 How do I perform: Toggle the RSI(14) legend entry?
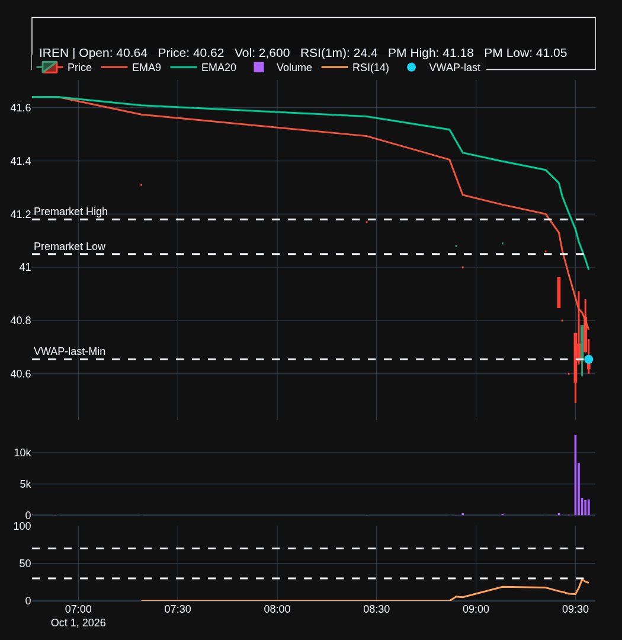click(355, 68)
